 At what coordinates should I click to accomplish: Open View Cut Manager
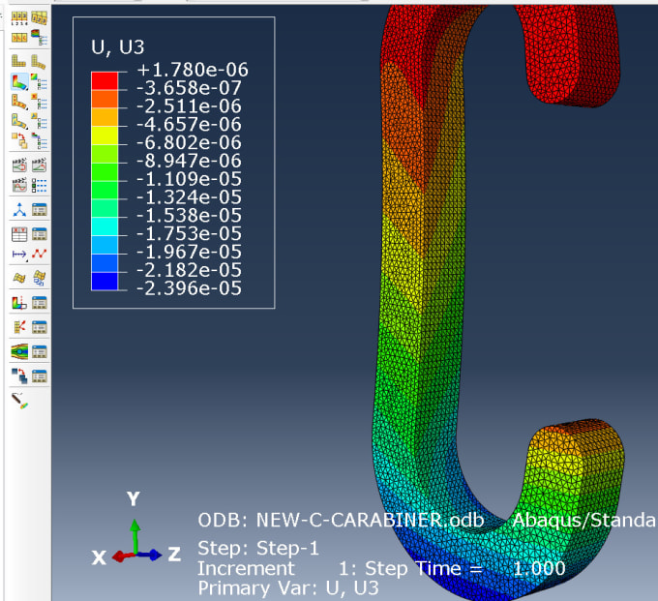click(x=40, y=303)
